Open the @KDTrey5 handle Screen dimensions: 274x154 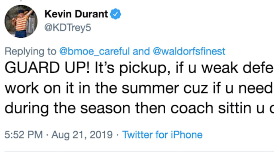[x=68, y=27]
